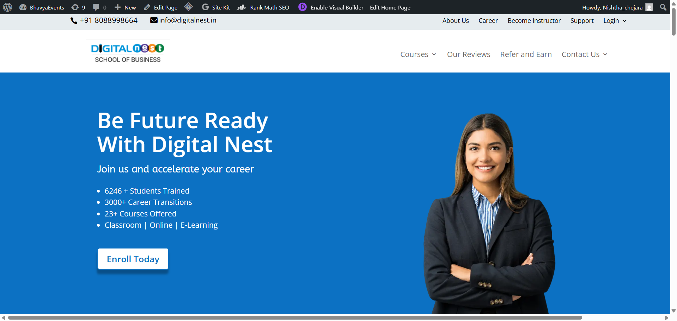Click '6246 + Students Trained' bullet
This screenshot has width=677, height=321.
[147, 191]
